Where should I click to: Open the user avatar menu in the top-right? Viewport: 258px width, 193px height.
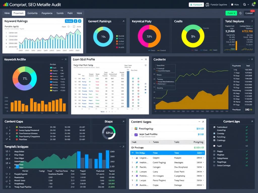coord(253,4)
